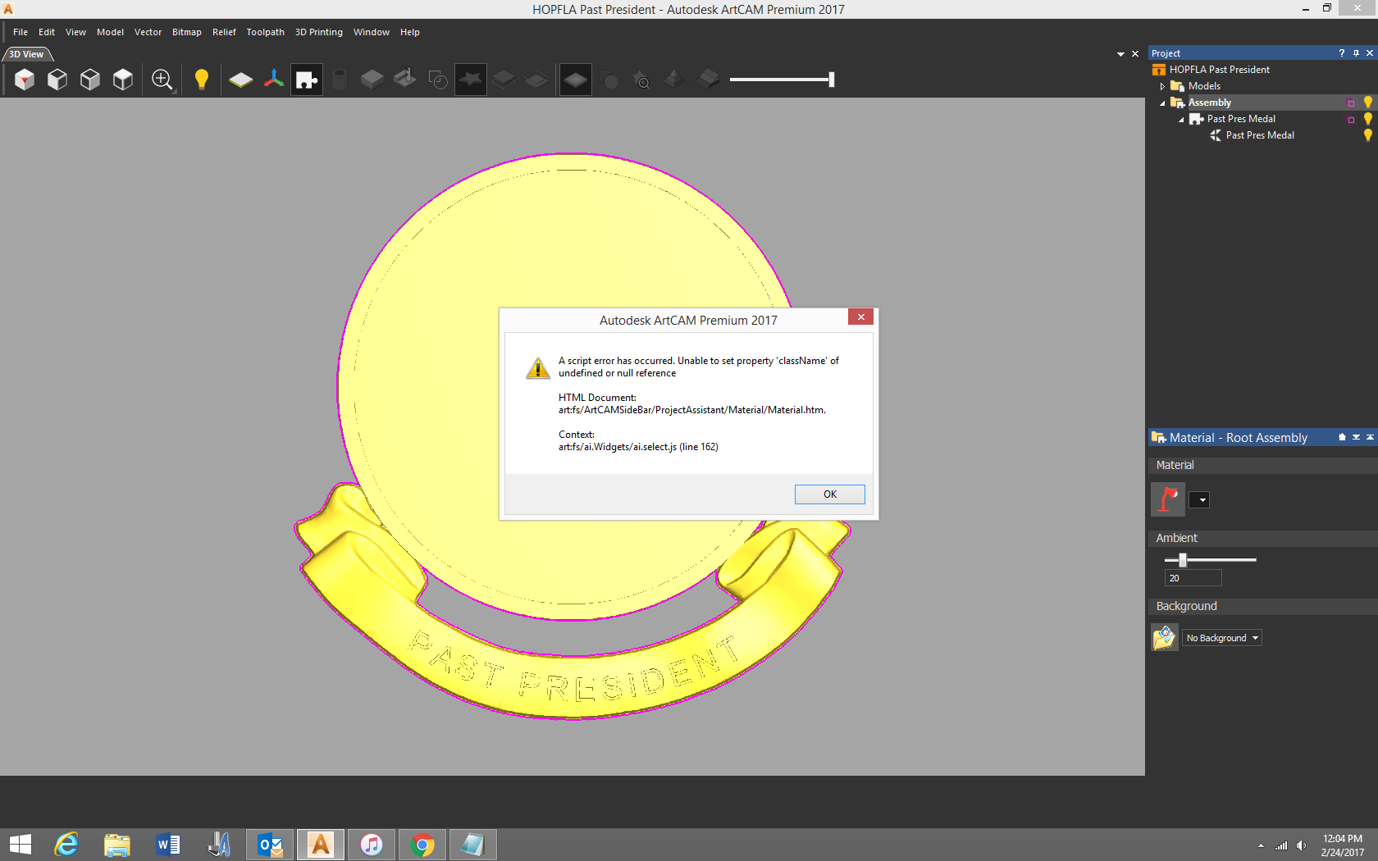Expand the Models folder in the Project tree
Image resolution: width=1378 pixels, height=861 pixels.
[x=1162, y=85]
